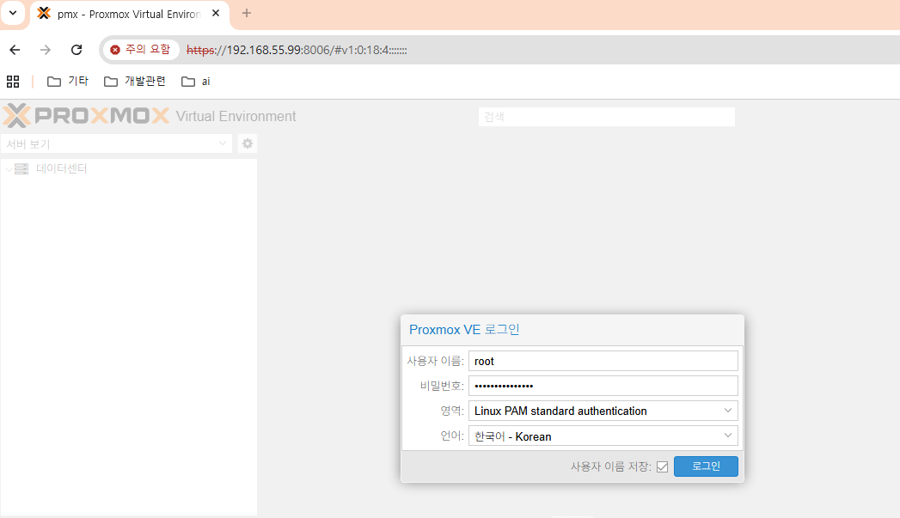Select the pmx Proxmox Virtual Environment tab
The width and height of the screenshot is (900, 518).
click(x=129, y=15)
